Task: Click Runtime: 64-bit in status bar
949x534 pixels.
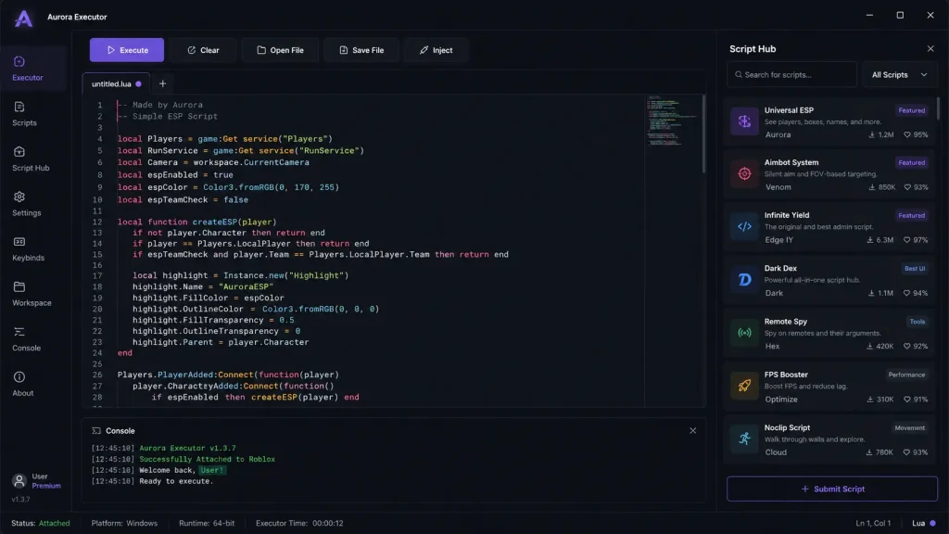Action: [207, 523]
